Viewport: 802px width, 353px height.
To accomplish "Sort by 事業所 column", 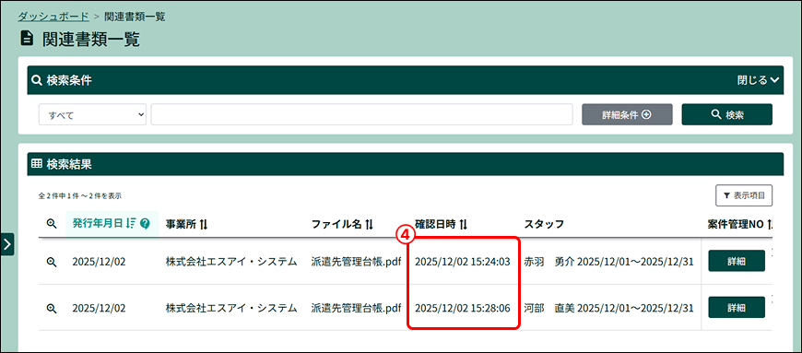I will (186, 224).
